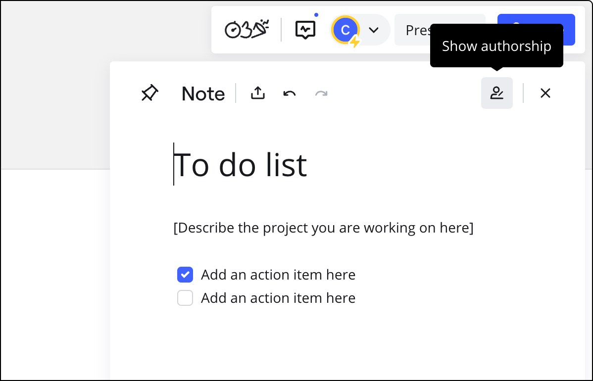Pin the Note panel with pushpin icon

click(149, 93)
